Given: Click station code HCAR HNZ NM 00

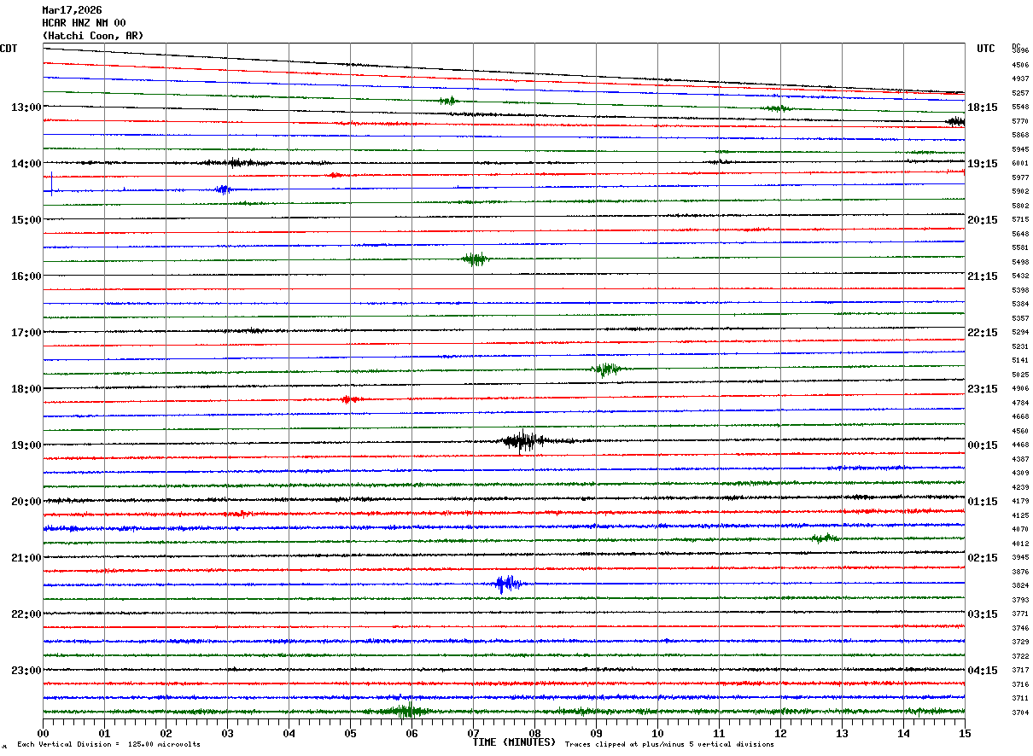Looking at the screenshot, I should pos(84,23).
